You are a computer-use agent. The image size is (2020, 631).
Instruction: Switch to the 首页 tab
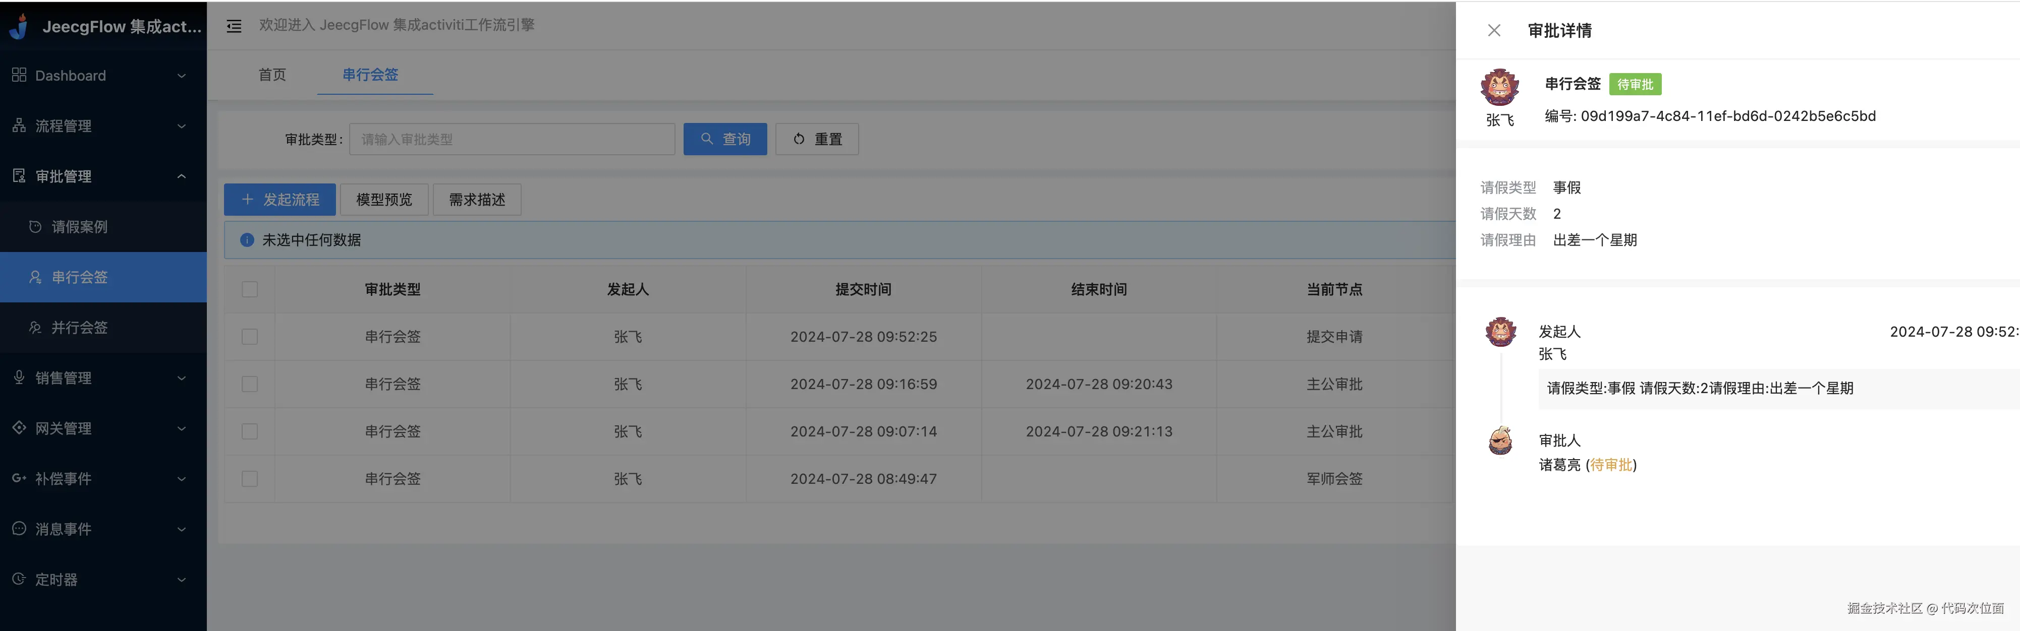272,75
